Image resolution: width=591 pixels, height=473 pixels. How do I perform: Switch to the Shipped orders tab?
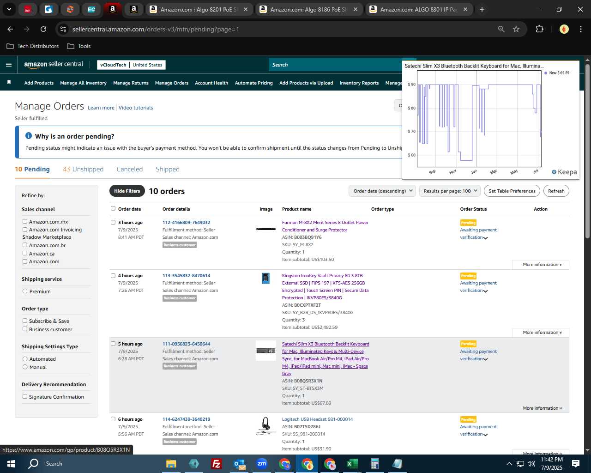(168, 169)
